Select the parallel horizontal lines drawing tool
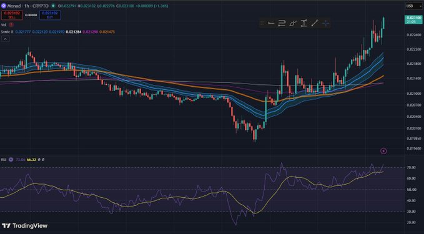 [x=282, y=23]
